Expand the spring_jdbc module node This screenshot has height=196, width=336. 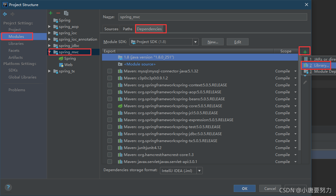coord(49,45)
